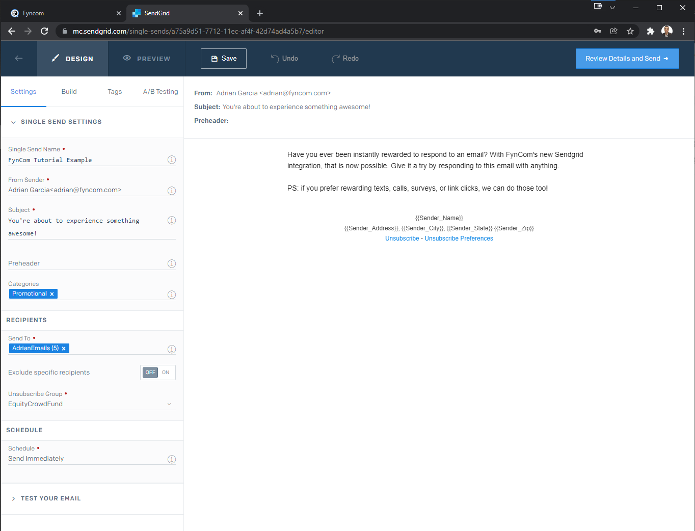This screenshot has width=695, height=531.
Task: Click the browser address bar URL
Action: [198, 31]
